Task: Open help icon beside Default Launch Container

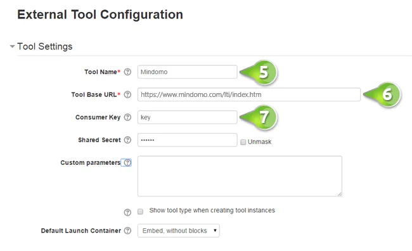Action: click(x=127, y=231)
